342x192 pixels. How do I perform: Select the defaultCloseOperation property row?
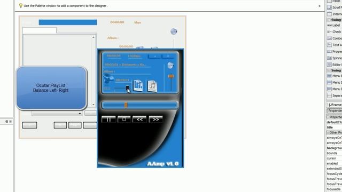coord(334,122)
